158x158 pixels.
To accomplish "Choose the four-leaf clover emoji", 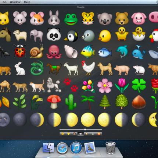I will pos(139,85).
